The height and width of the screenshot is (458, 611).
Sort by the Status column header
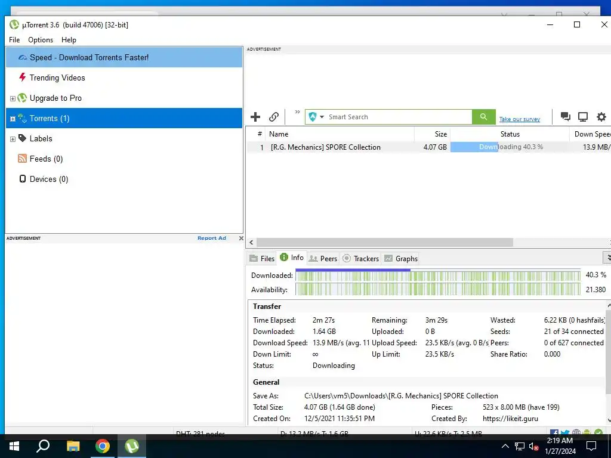coord(510,134)
